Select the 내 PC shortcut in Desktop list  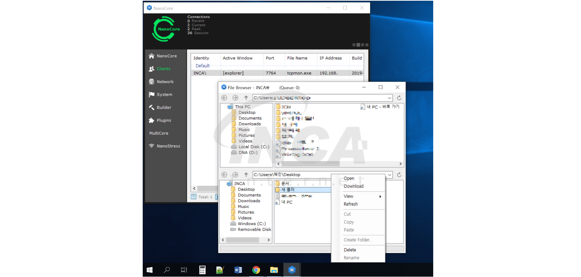[x=284, y=202]
